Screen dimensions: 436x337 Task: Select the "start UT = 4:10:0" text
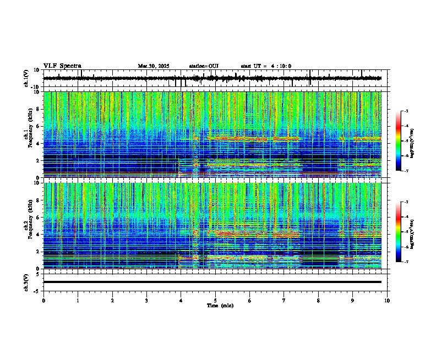coord(266,66)
